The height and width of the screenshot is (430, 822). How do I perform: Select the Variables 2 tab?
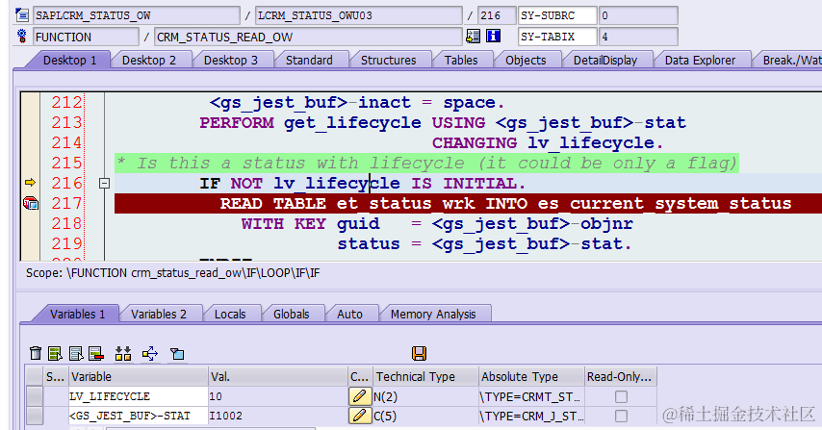pos(158,315)
